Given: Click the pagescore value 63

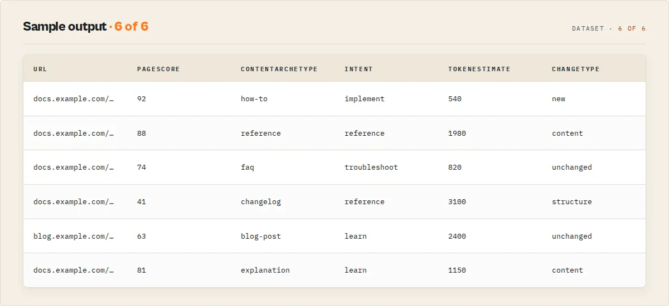Looking at the screenshot, I should click(x=142, y=236).
